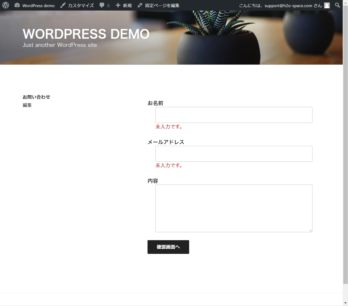Expand the support@h2o-space.com account menu
The width and height of the screenshot is (348, 306).
tap(280, 6)
